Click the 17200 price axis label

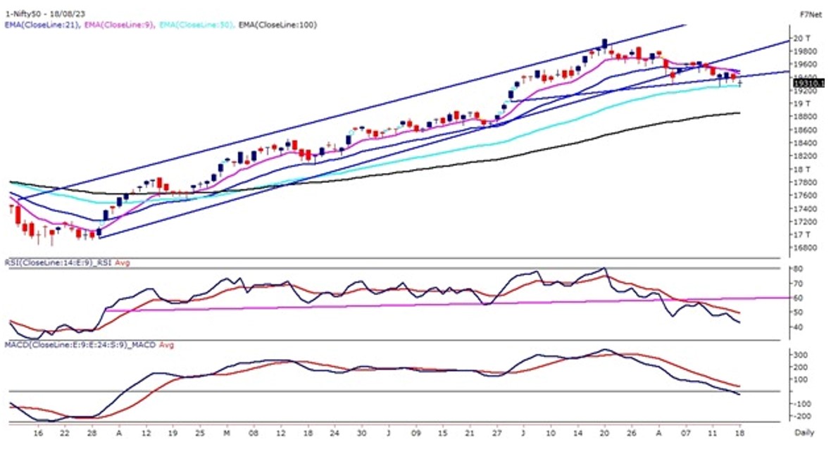(x=804, y=222)
